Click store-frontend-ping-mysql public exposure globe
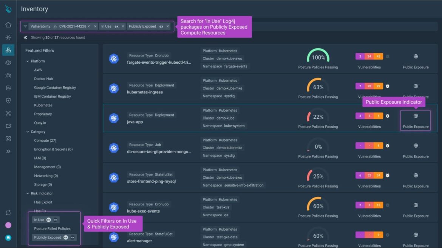This screenshot has width=442, height=248. coord(416,176)
